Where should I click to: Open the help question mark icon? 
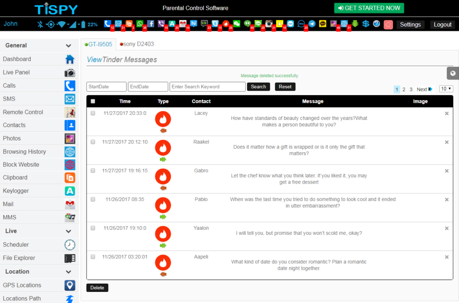pyautogui.click(x=377, y=24)
